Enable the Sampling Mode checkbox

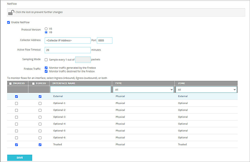[46, 59]
